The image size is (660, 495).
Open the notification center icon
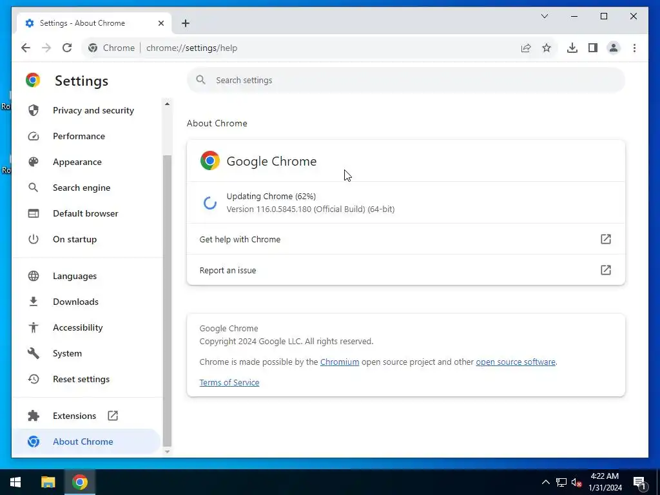click(x=640, y=483)
